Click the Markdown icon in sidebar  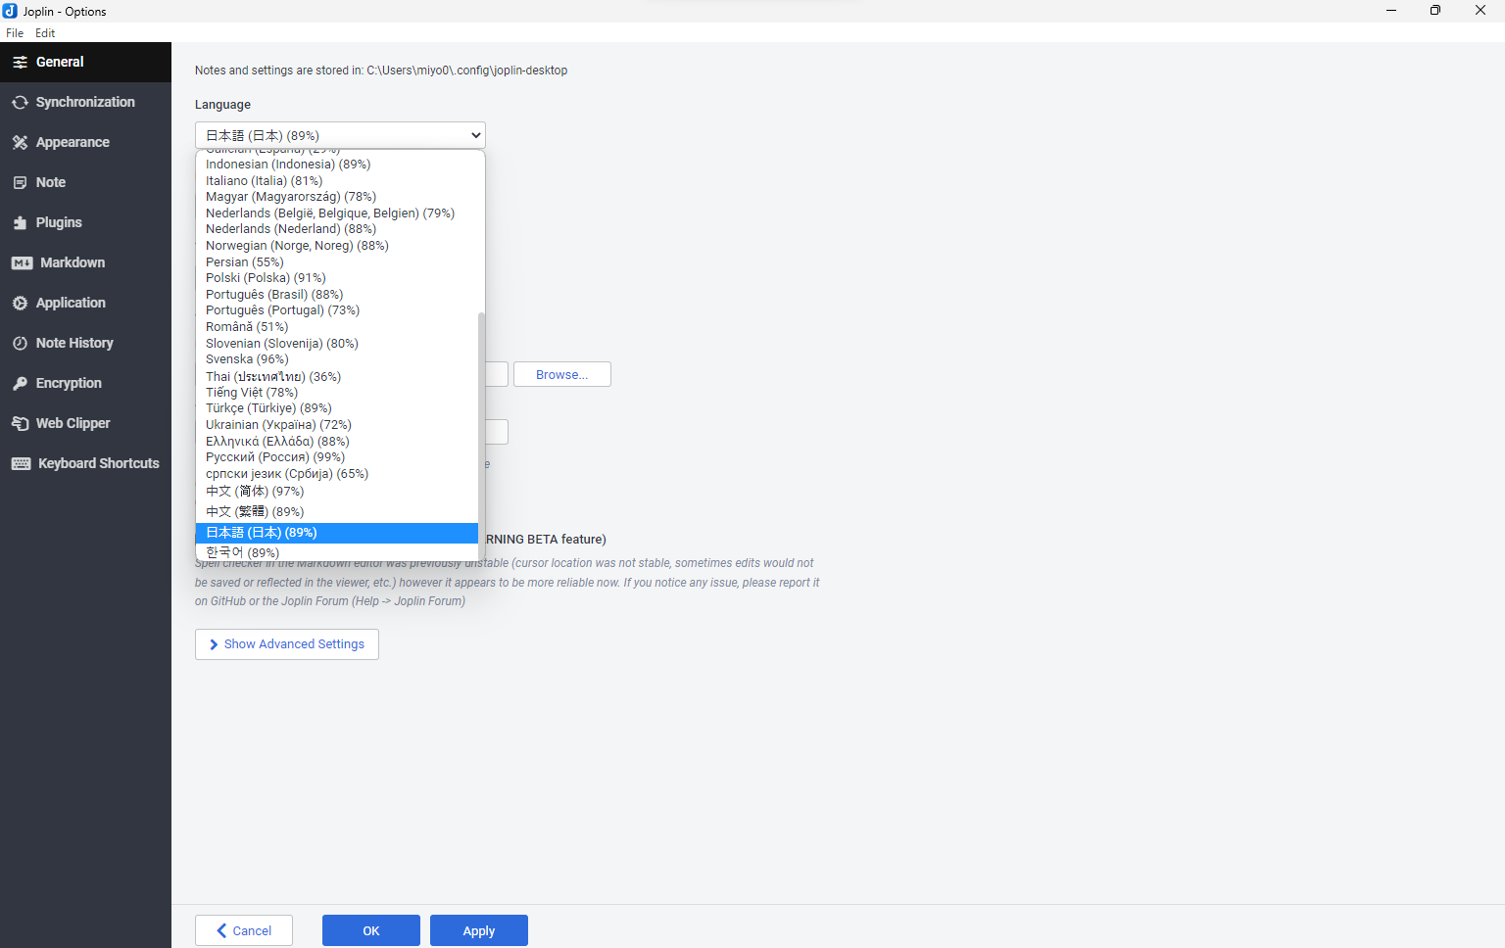coord(22,263)
